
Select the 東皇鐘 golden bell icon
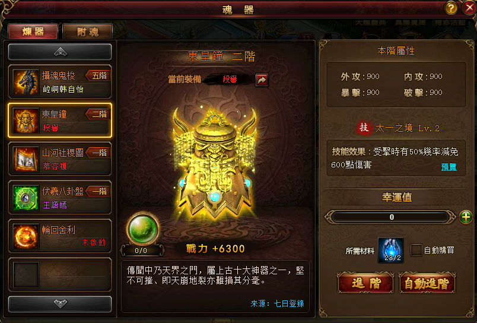(26, 121)
